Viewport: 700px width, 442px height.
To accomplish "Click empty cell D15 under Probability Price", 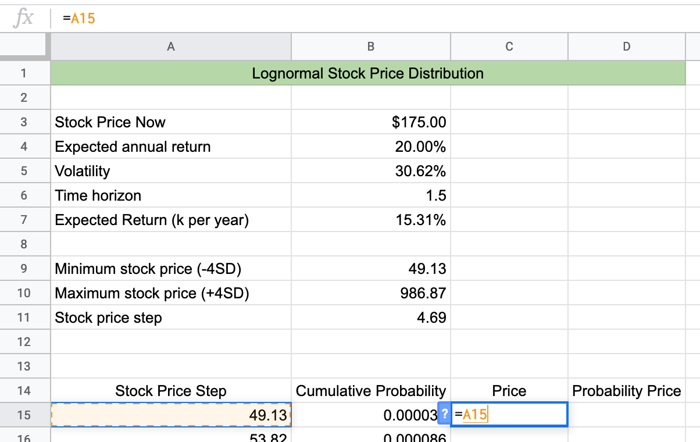I will pyautogui.click(x=627, y=415).
